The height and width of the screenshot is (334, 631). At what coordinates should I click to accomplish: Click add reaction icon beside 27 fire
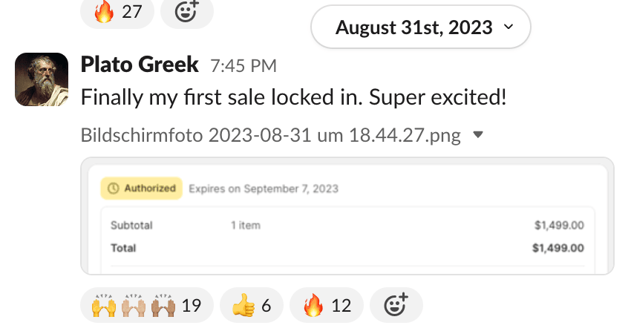[186, 12]
